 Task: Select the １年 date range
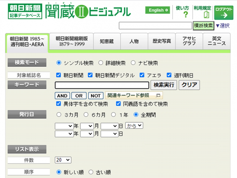[x=113, y=115]
